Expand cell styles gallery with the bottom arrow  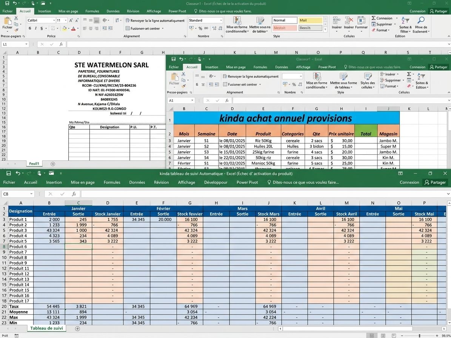[x=325, y=29]
